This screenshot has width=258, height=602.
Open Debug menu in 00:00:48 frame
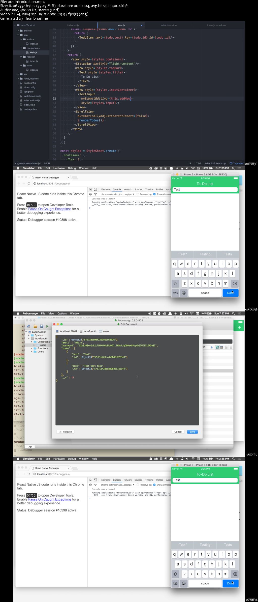[72, 168]
